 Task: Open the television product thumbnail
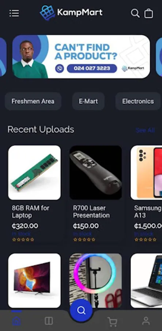[x=34, y=280]
